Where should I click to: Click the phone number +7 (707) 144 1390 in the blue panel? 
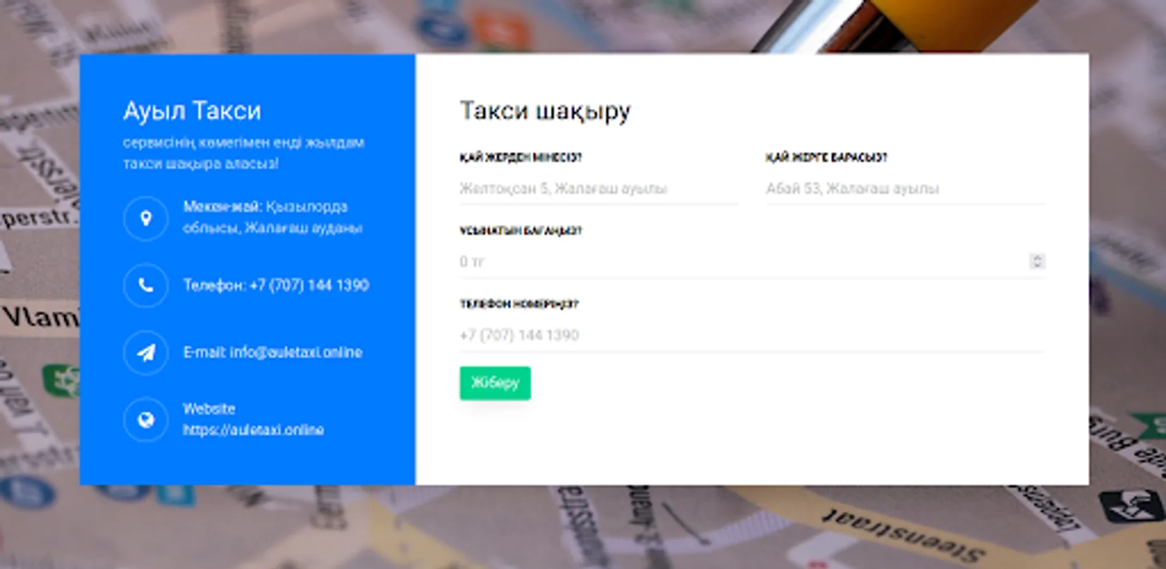click(x=309, y=285)
